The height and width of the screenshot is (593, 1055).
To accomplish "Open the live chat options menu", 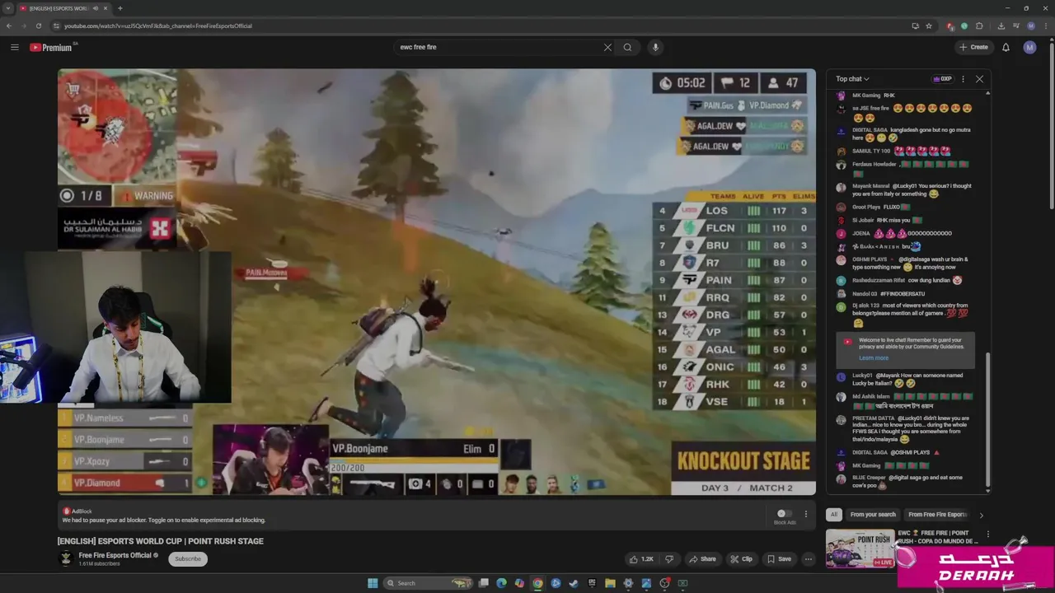I will tap(963, 79).
